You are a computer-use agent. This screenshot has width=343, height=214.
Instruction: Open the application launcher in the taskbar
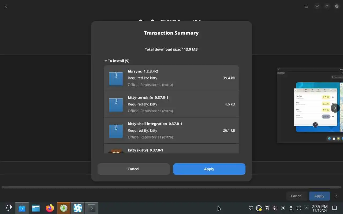[x=9, y=208]
